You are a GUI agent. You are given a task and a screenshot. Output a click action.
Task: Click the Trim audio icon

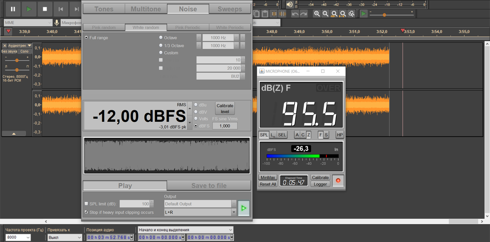[x=274, y=14]
